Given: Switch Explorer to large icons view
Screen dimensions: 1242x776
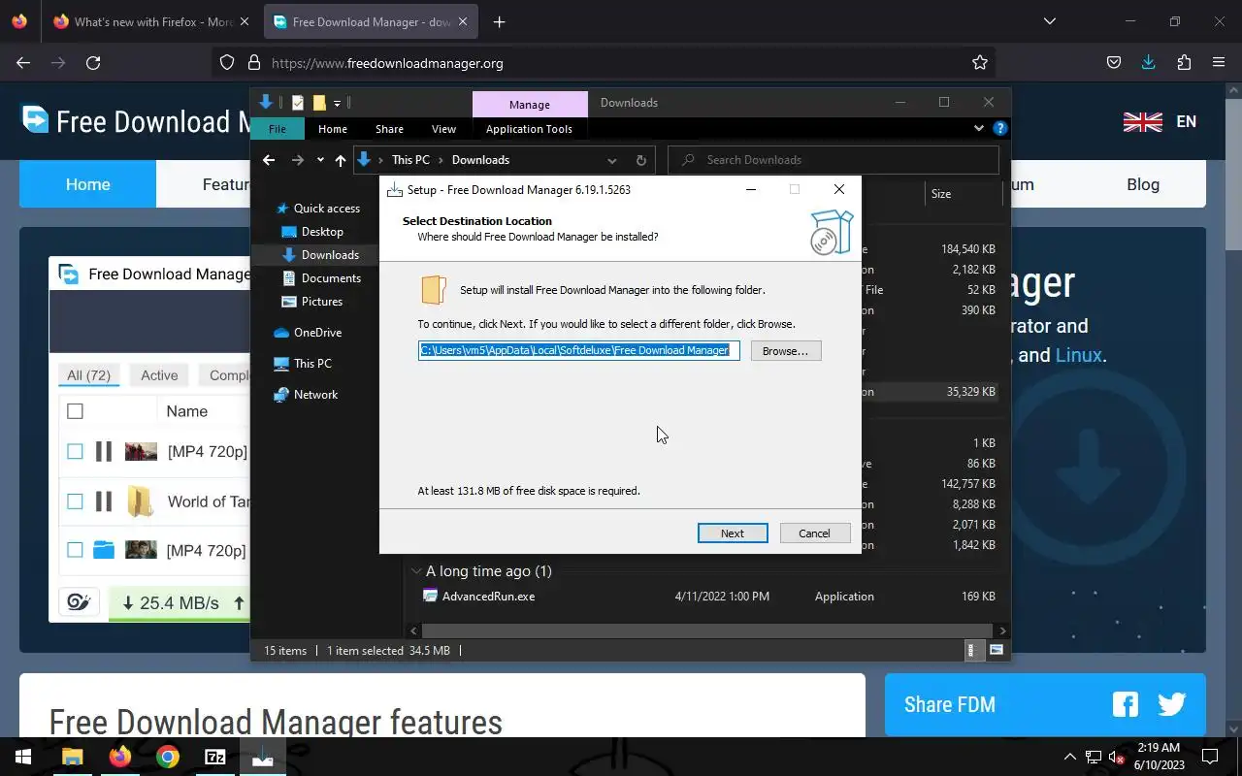Looking at the screenshot, I should 997,651.
